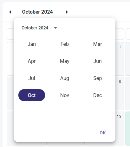Open calendar day cell numbered 8
The width and height of the screenshot is (130, 147).
[120, 94]
